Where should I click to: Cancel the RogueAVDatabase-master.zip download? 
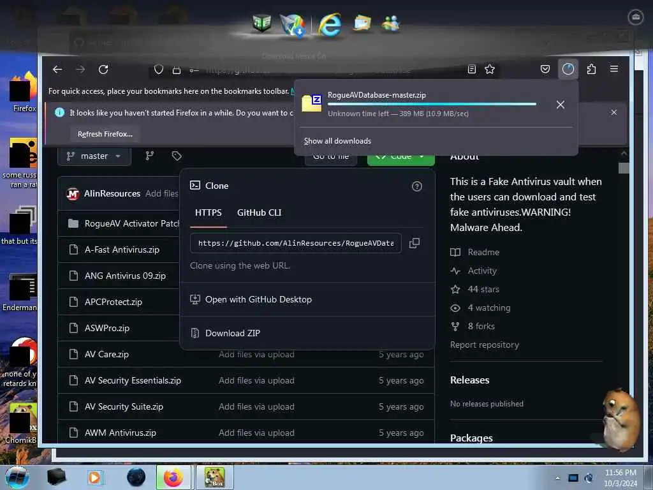tap(561, 105)
